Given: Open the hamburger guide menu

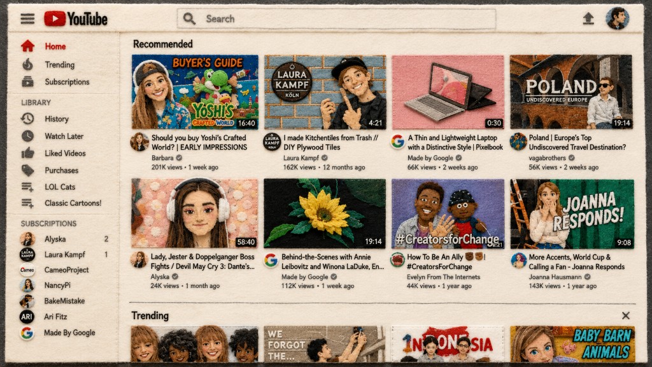Looking at the screenshot, I should tap(27, 18).
